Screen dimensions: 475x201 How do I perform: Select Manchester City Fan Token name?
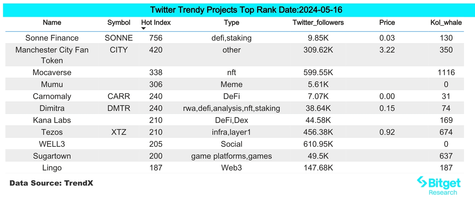pyautogui.click(x=52, y=55)
